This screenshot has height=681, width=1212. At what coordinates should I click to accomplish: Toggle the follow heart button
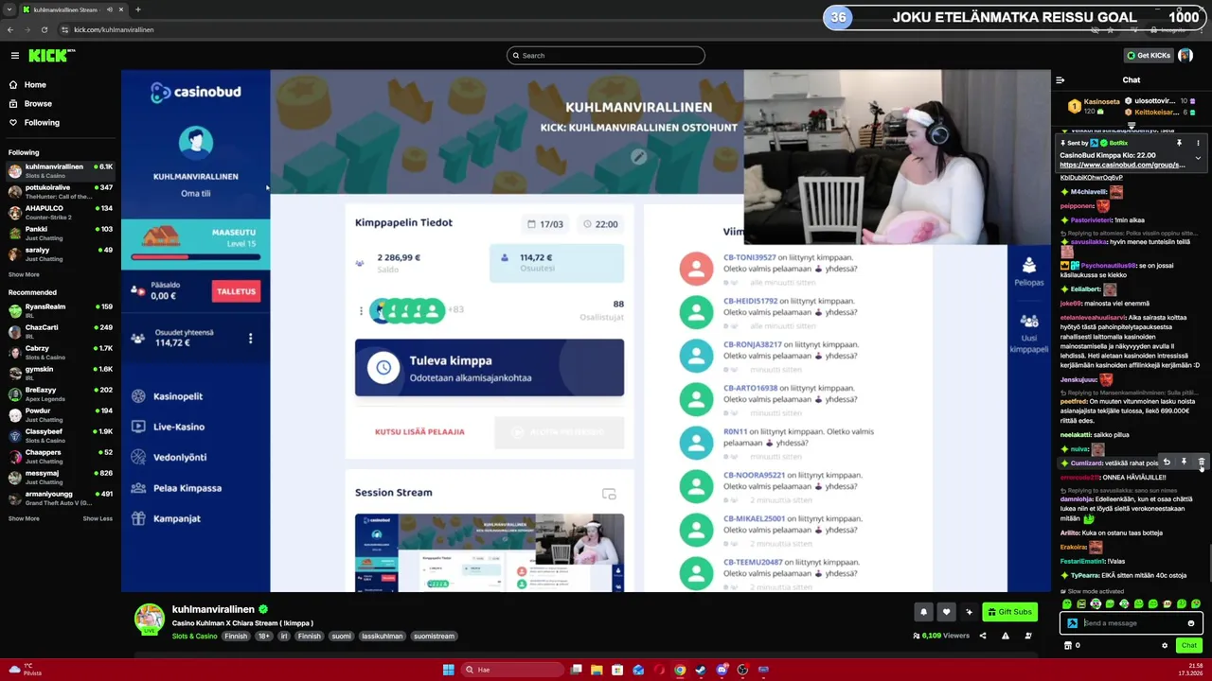click(946, 612)
